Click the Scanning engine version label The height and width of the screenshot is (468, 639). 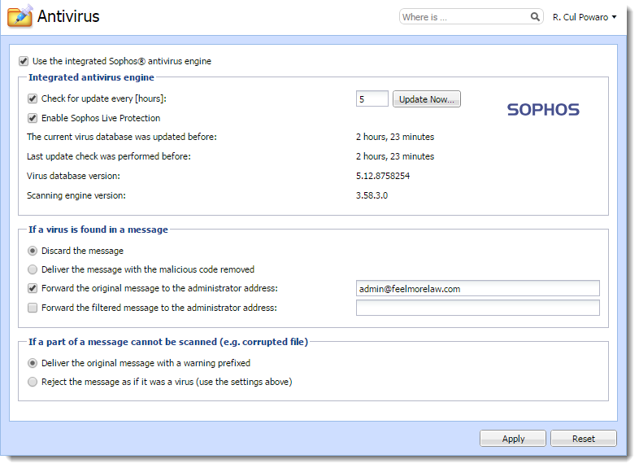pyautogui.click(x=76, y=196)
